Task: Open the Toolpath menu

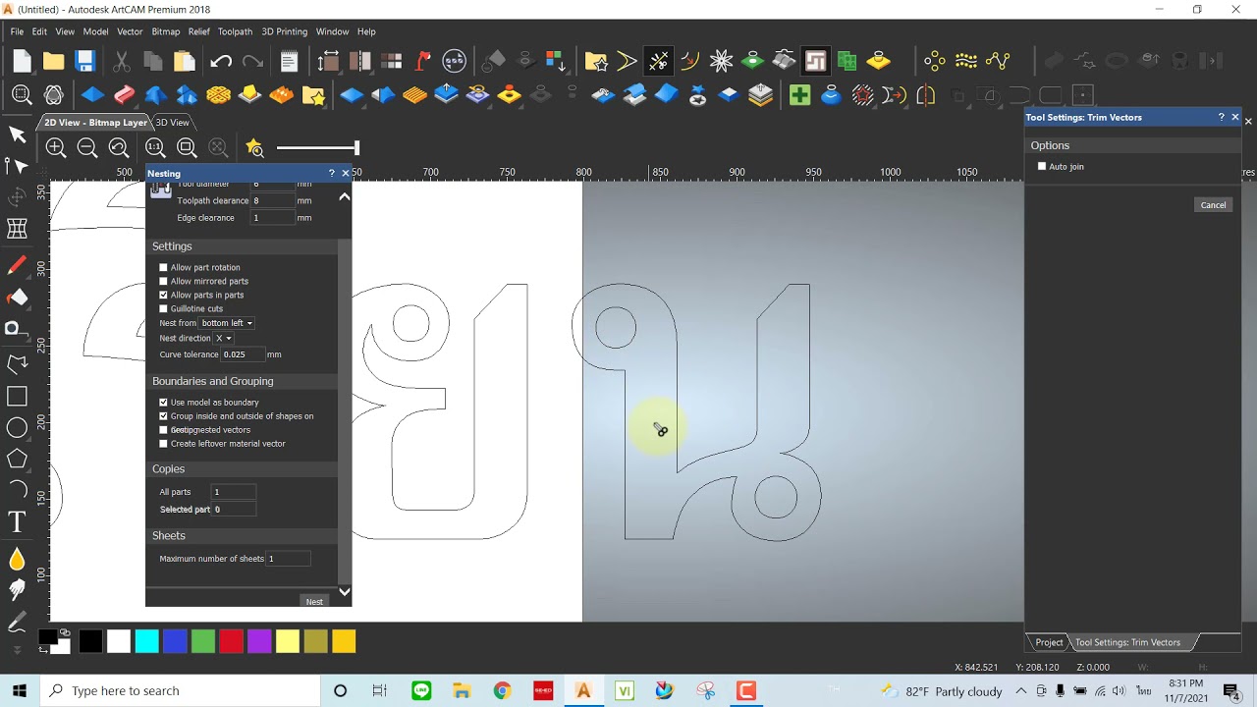Action: click(235, 31)
